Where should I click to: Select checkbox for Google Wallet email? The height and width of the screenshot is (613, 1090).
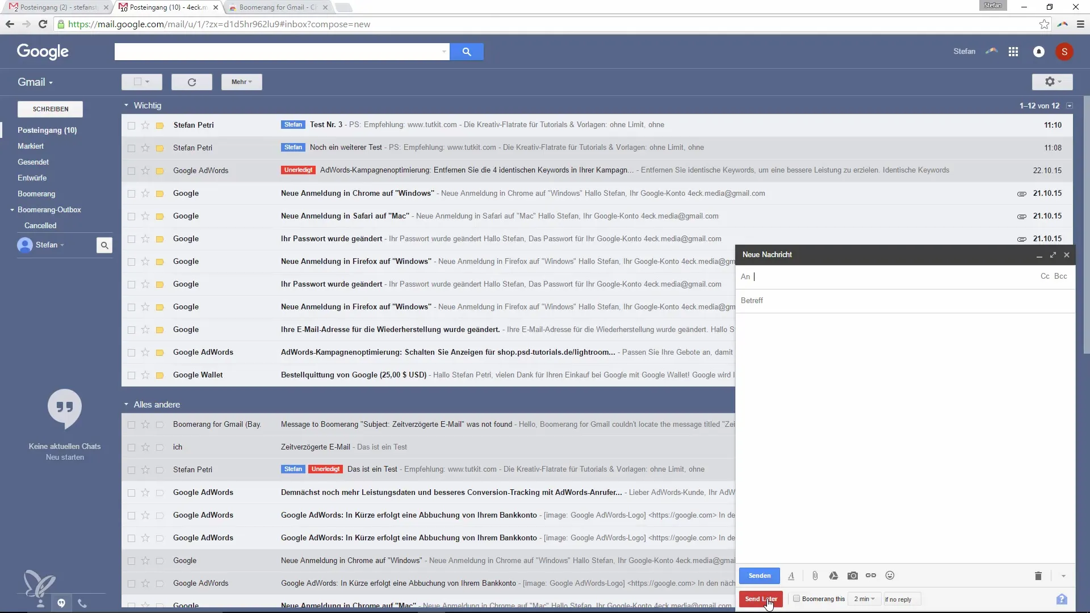click(x=131, y=375)
